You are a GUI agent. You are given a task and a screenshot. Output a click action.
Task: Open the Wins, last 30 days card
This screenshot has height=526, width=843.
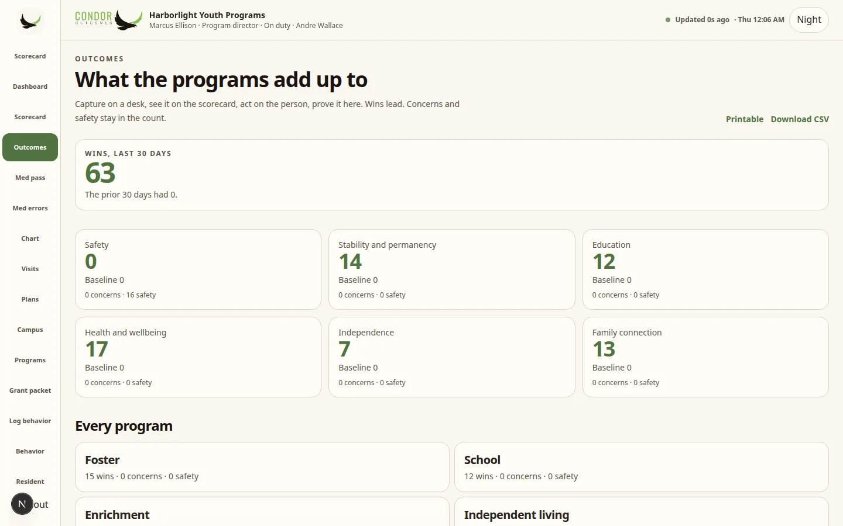pos(452,175)
